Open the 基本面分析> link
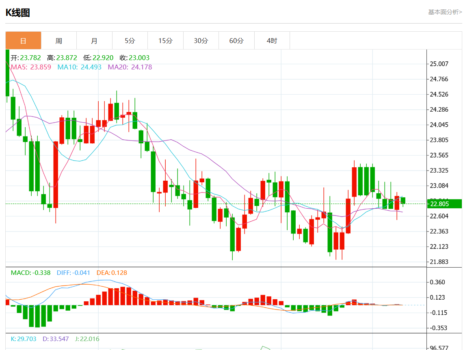The height and width of the screenshot is (350, 474). (x=445, y=12)
